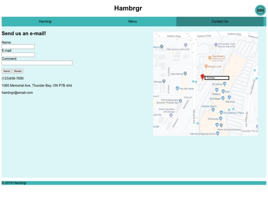Focus the Name input field
The width and height of the screenshot is (268, 201).
(x=18, y=47)
